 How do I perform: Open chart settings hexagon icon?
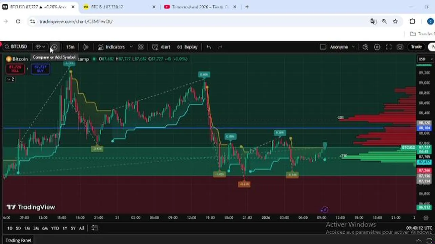click(377, 47)
